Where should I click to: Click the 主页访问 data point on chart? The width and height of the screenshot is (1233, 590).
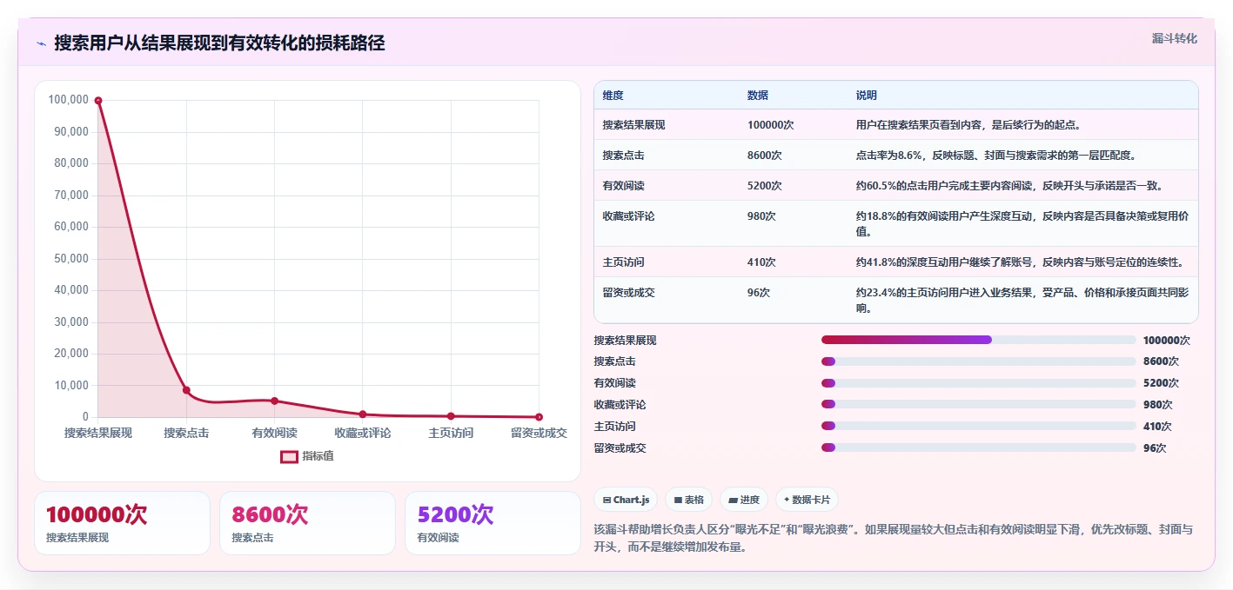[451, 416]
